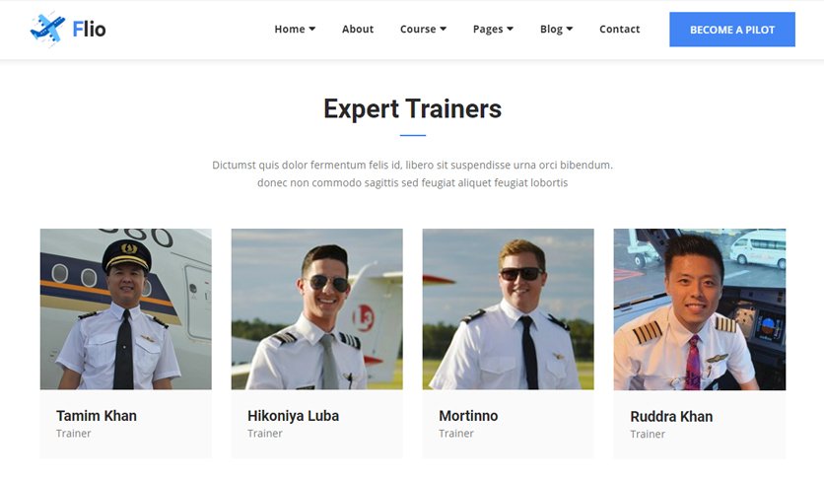Expand the Home dropdown arrow
The image size is (824, 477).
coord(312,29)
